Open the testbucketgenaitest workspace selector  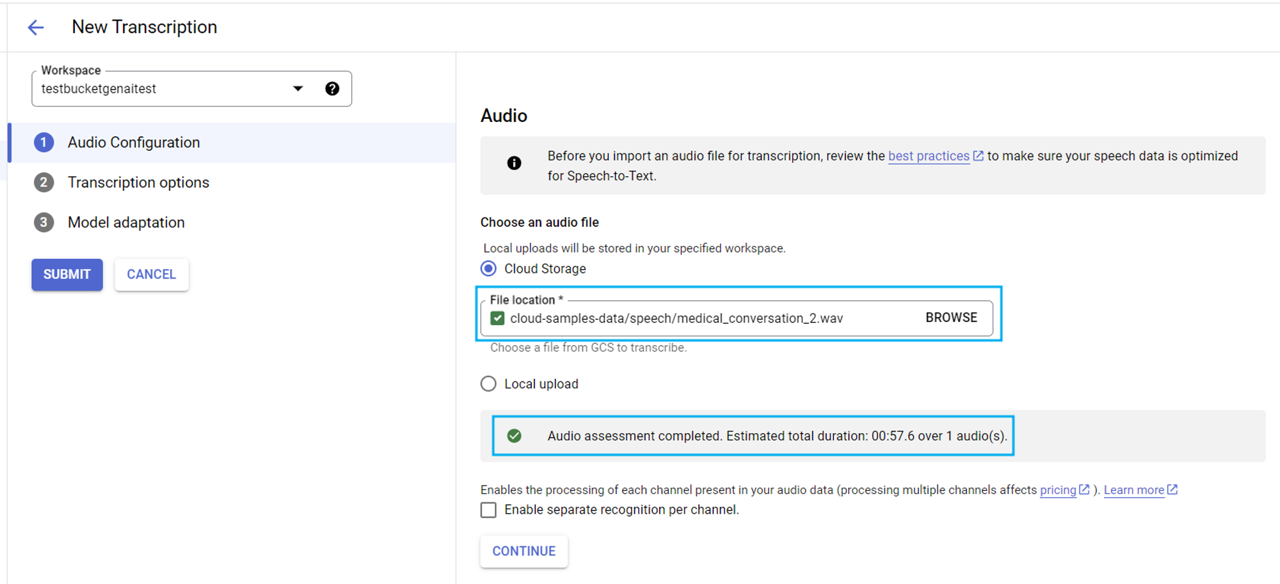pyautogui.click(x=160, y=89)
